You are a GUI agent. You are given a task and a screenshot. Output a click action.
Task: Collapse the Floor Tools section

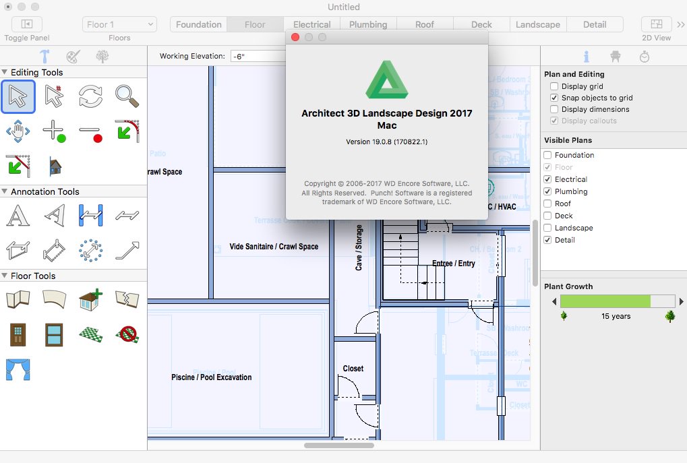click(x=4, y=276)
